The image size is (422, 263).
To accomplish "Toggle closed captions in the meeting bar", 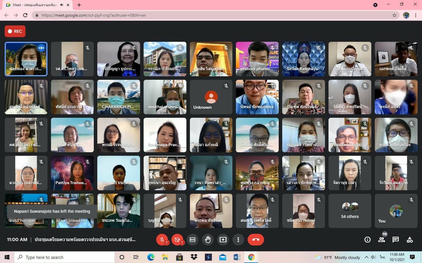I will click(x=193, y=240).
